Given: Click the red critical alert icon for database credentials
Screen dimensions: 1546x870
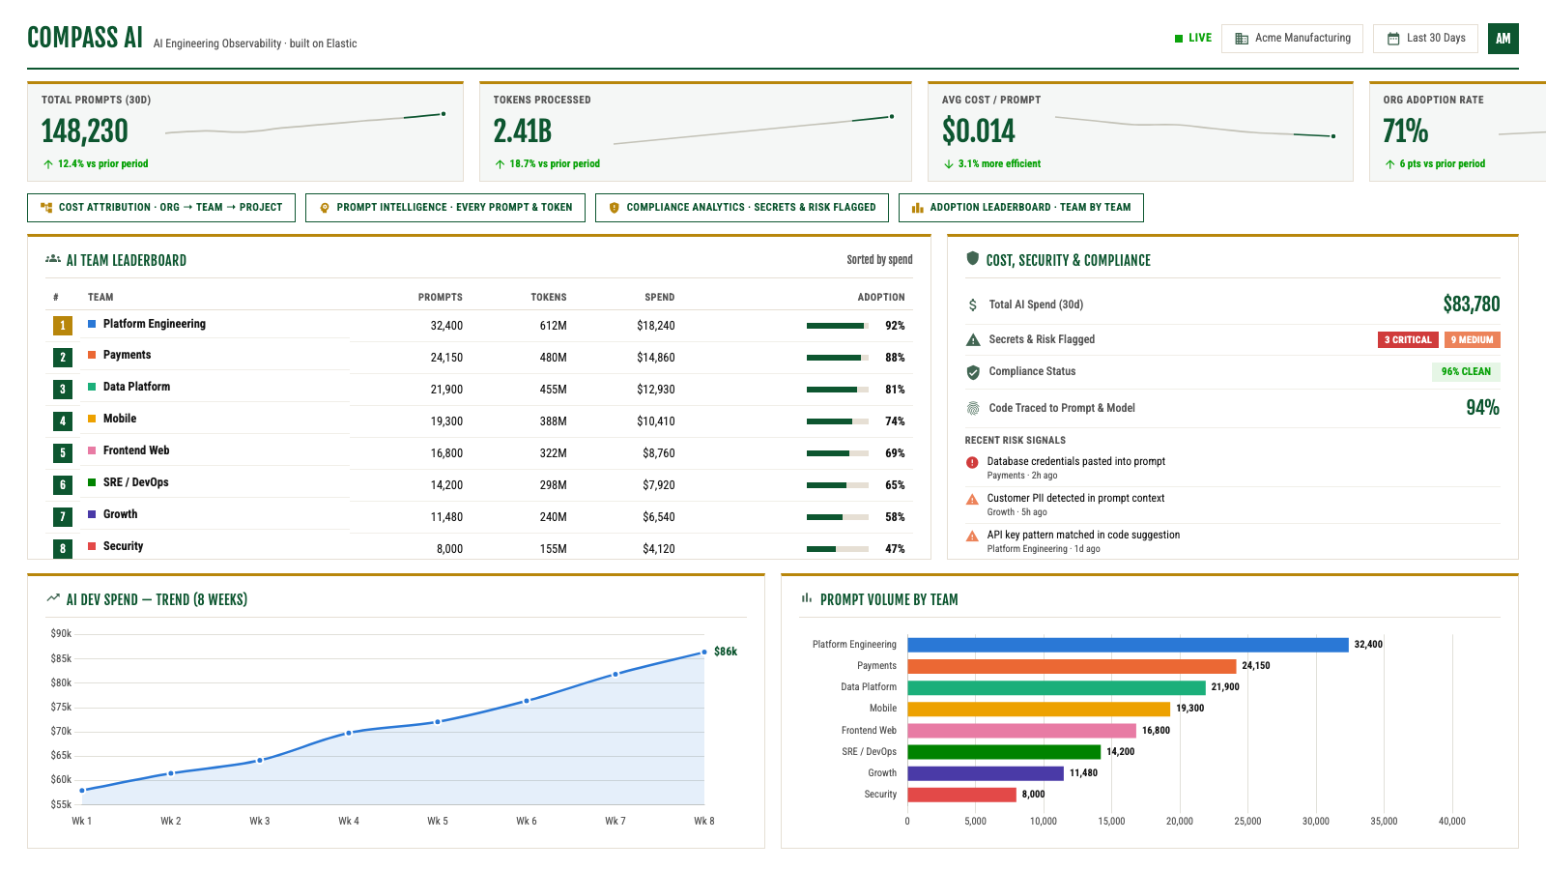Looking at the screenshot, I should 972,462.
